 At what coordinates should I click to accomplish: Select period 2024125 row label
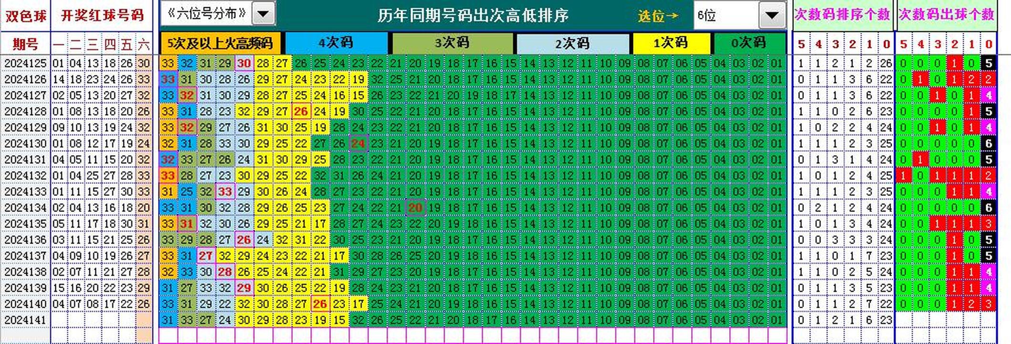[25, 63]
